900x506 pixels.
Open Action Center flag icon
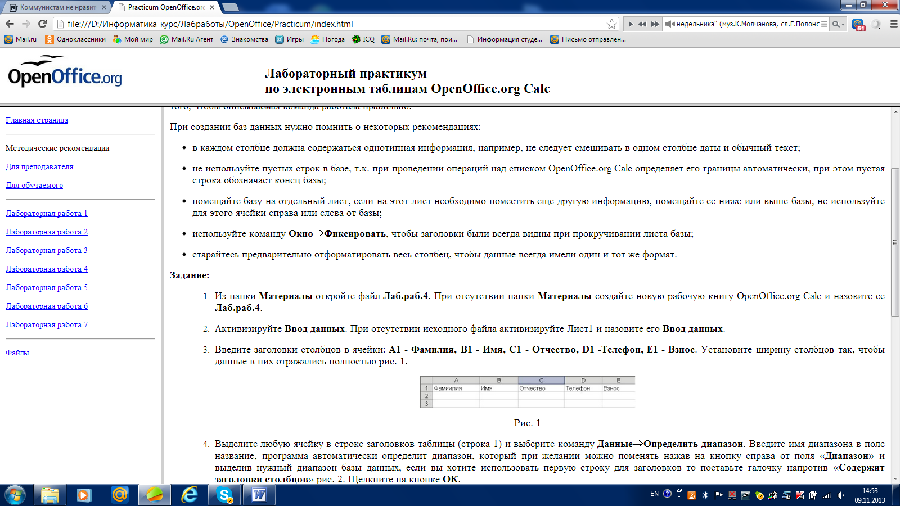pyautogui.click(x=718, y=495)
